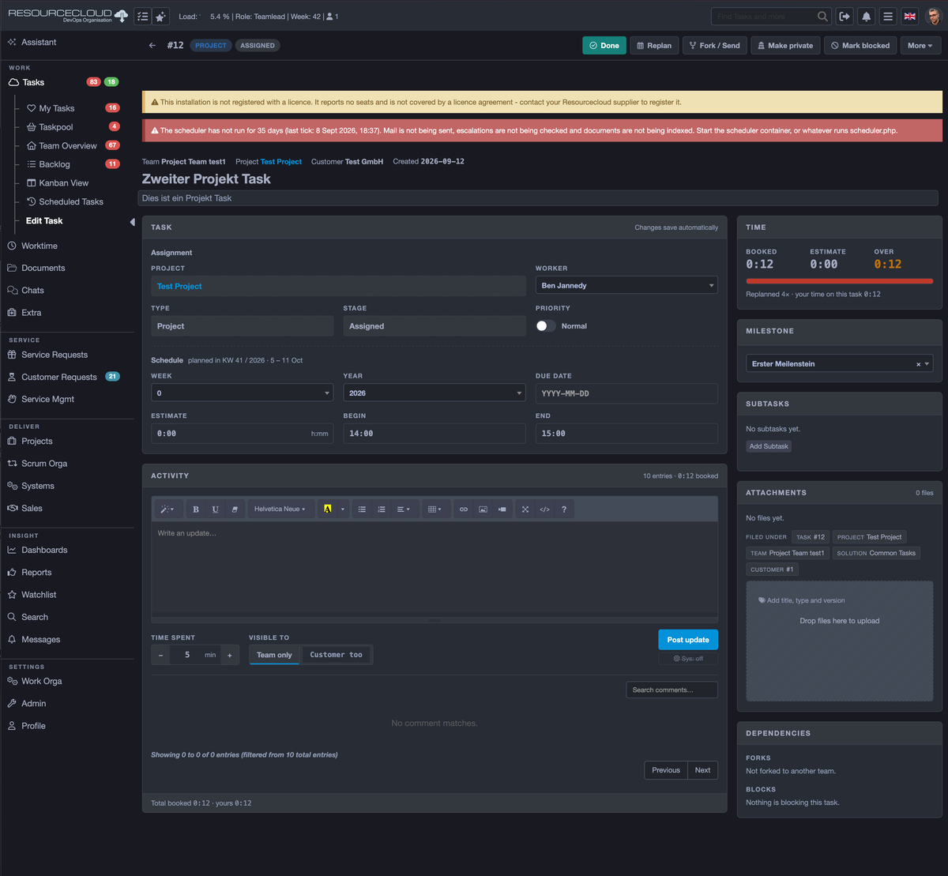Click the Post update button

688,640
